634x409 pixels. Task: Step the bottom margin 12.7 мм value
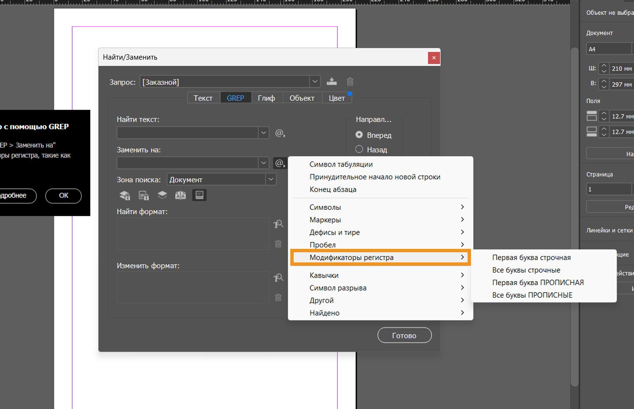pos(604,132)
